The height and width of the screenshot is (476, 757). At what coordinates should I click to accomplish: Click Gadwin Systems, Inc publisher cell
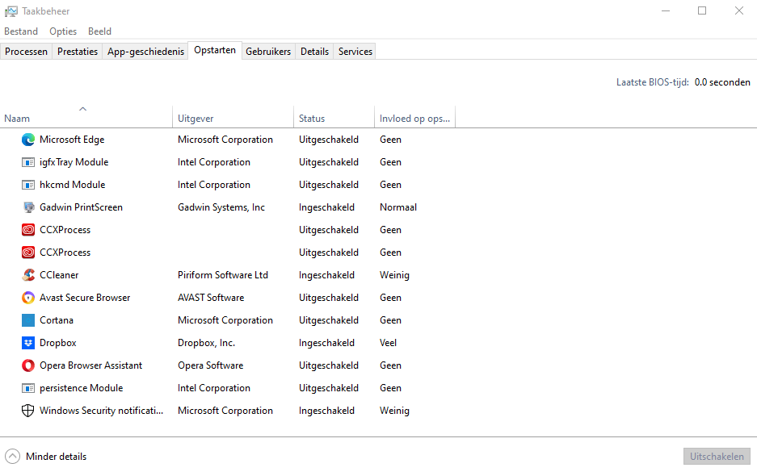(x=221, y=207)
